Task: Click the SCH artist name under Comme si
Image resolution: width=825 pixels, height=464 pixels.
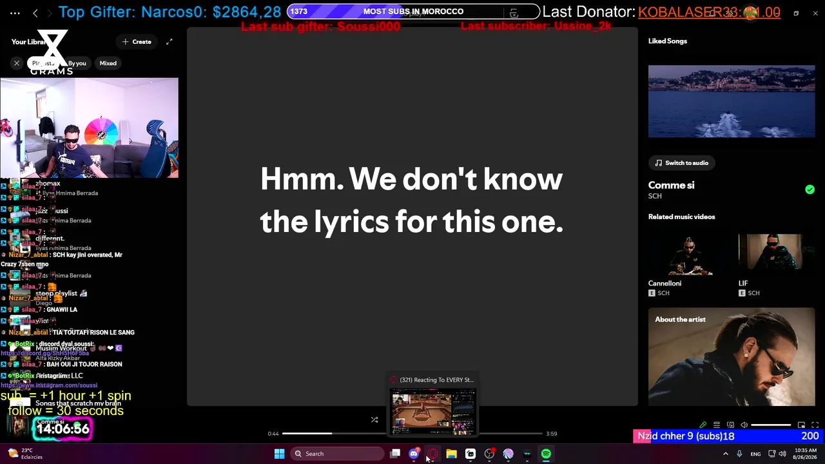Action: 655,196
